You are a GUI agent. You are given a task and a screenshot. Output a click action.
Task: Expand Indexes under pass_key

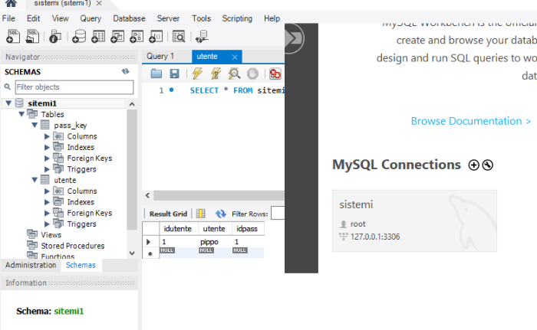pyautogui.click(x=47, y=147)
